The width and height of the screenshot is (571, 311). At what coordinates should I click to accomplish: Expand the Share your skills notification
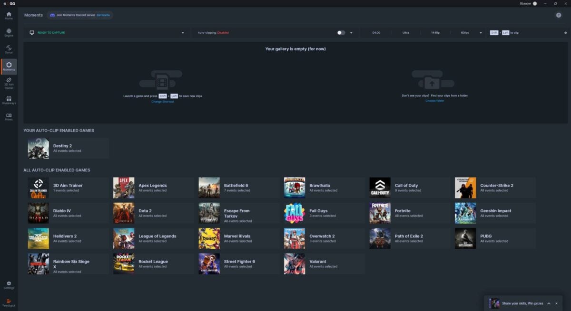[x=549, y=303]
